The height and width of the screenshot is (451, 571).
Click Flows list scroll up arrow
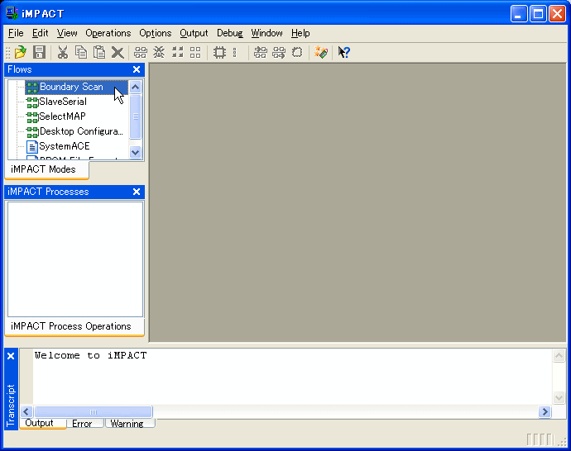[x=136, y=88]
